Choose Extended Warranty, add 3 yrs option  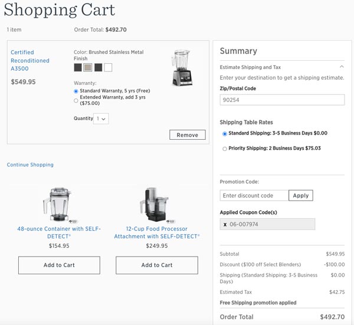[x=76, y=100]
